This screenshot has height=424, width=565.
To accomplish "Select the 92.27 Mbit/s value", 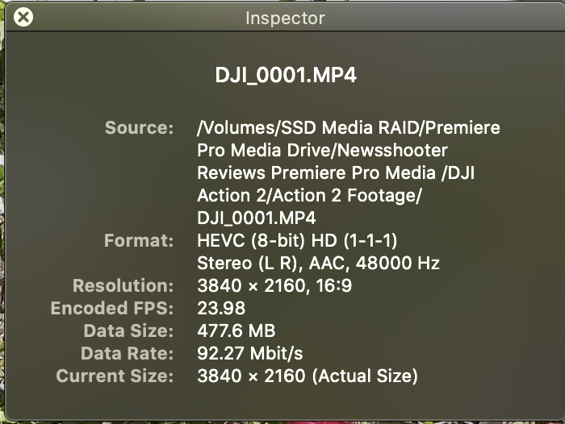I will pos(249,354).
